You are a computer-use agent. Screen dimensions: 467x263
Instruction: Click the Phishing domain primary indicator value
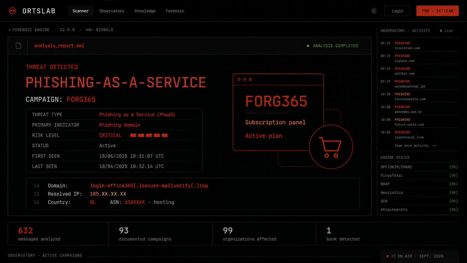(120, 125)
